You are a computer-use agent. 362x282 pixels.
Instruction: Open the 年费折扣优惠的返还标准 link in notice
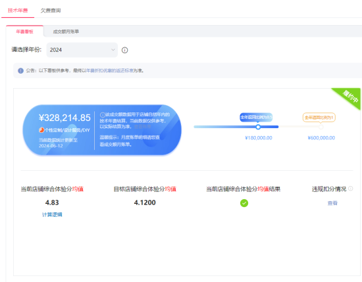tap(110, 70)
